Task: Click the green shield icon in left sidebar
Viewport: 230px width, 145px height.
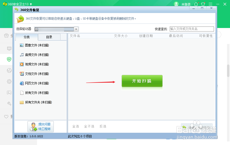Action: 9,59
